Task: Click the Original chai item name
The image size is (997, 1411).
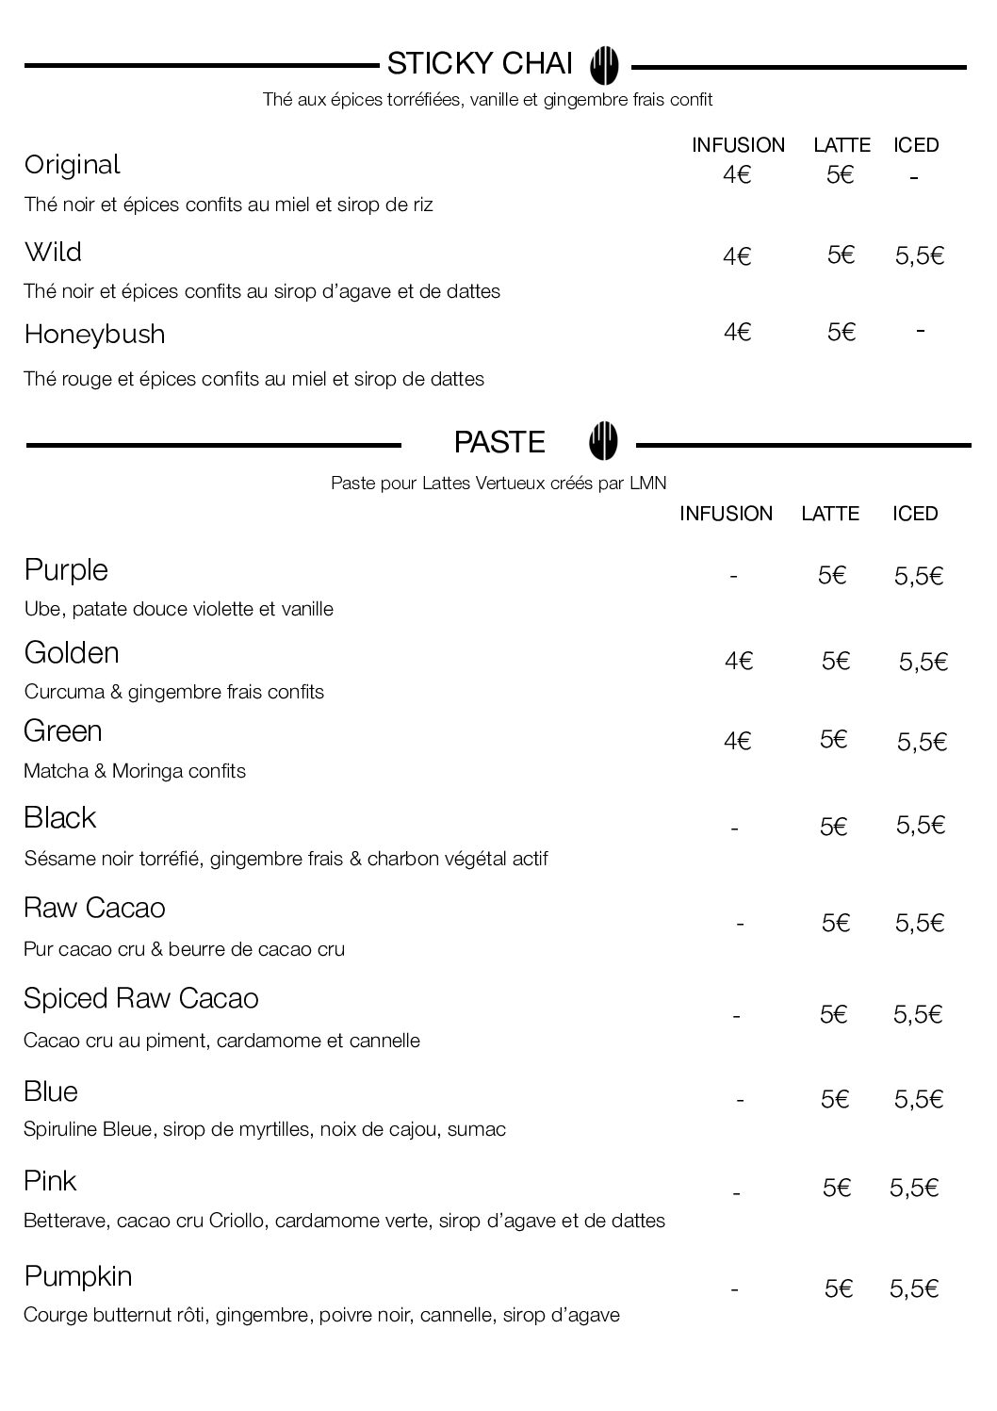Action: (x=73, y=165)
